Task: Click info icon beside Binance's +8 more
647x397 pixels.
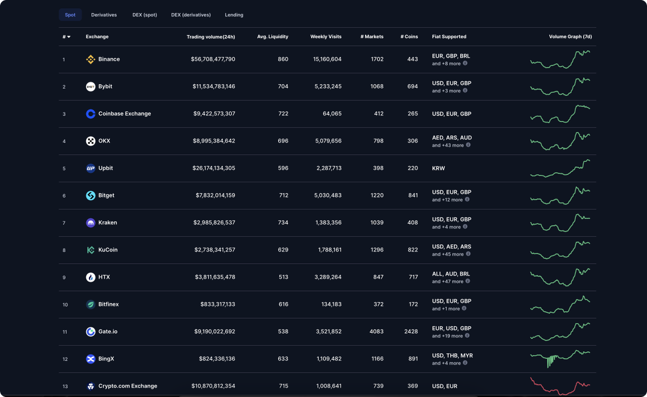Action: (465, 63)
